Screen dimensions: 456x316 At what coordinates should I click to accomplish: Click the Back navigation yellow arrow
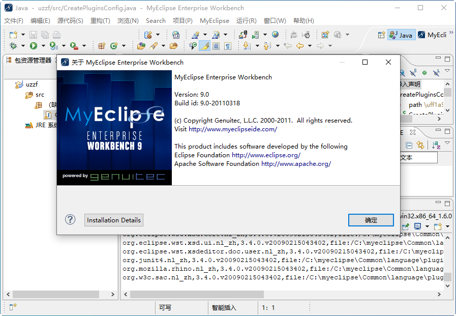[x=300, y=46]
